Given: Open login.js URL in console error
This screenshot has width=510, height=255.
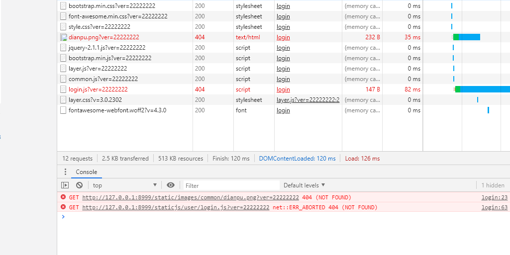Looking at the screenshot, I should 176,207.
